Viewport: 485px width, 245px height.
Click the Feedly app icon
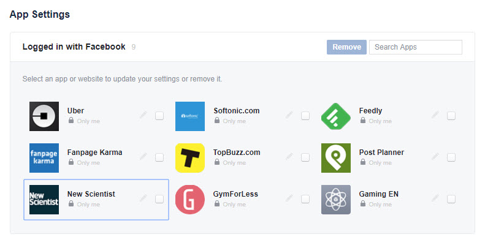(x=336, y=116)
